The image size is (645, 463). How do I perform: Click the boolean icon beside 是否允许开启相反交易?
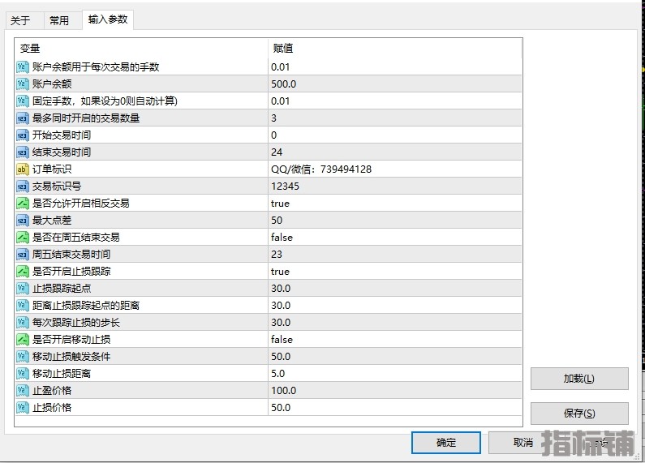pos(23,203)
